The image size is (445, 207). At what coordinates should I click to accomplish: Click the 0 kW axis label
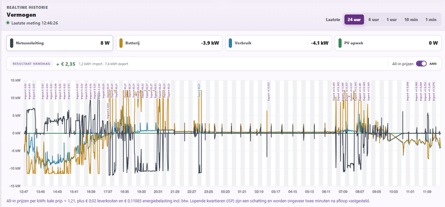tap(17, 133)
